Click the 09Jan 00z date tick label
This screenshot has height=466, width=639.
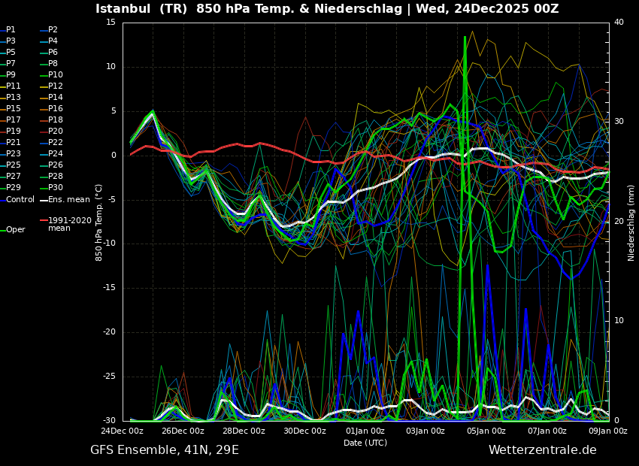coord(607,431)
